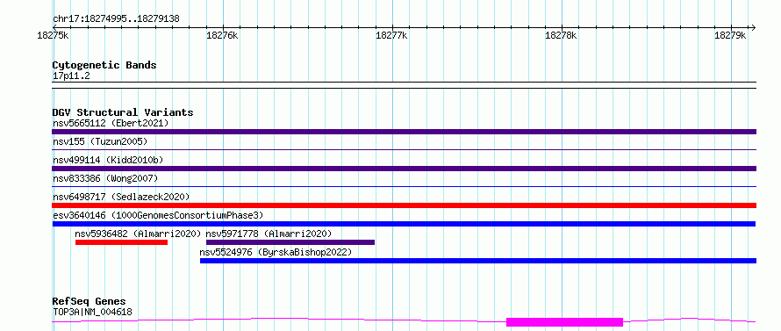The width and height of the screenshot is (781, 331).
Task: Click the blue bar under nsv5524976
Action: click(x=478, y=261)
